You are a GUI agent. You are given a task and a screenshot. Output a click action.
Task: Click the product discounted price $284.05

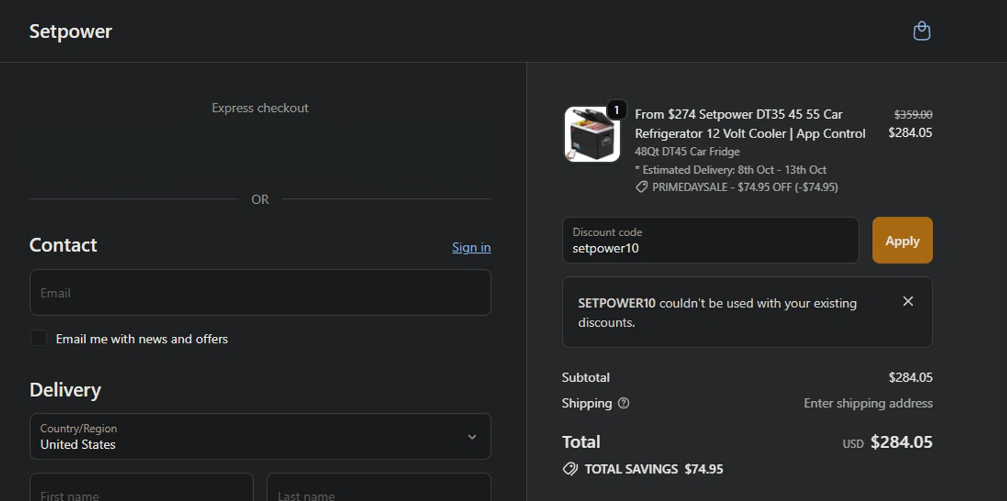(x=910, y=133)
